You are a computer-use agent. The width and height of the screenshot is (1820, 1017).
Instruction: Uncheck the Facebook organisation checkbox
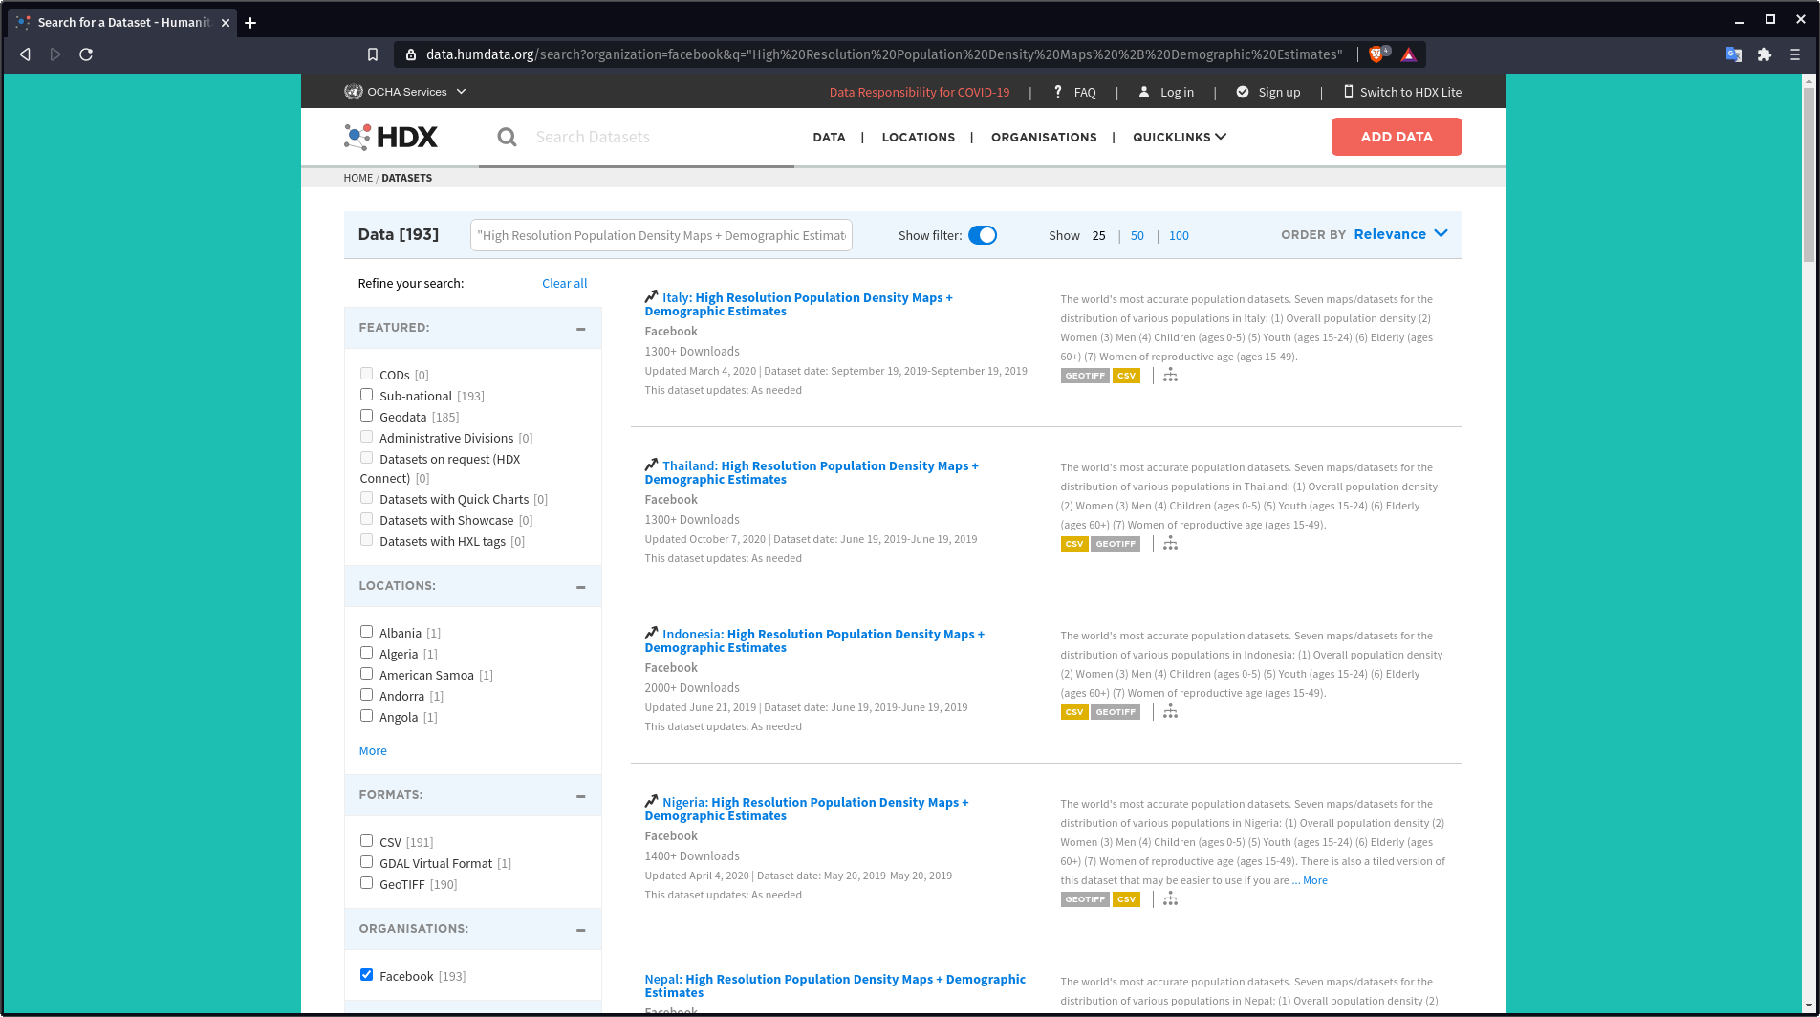tap(366, 975)
